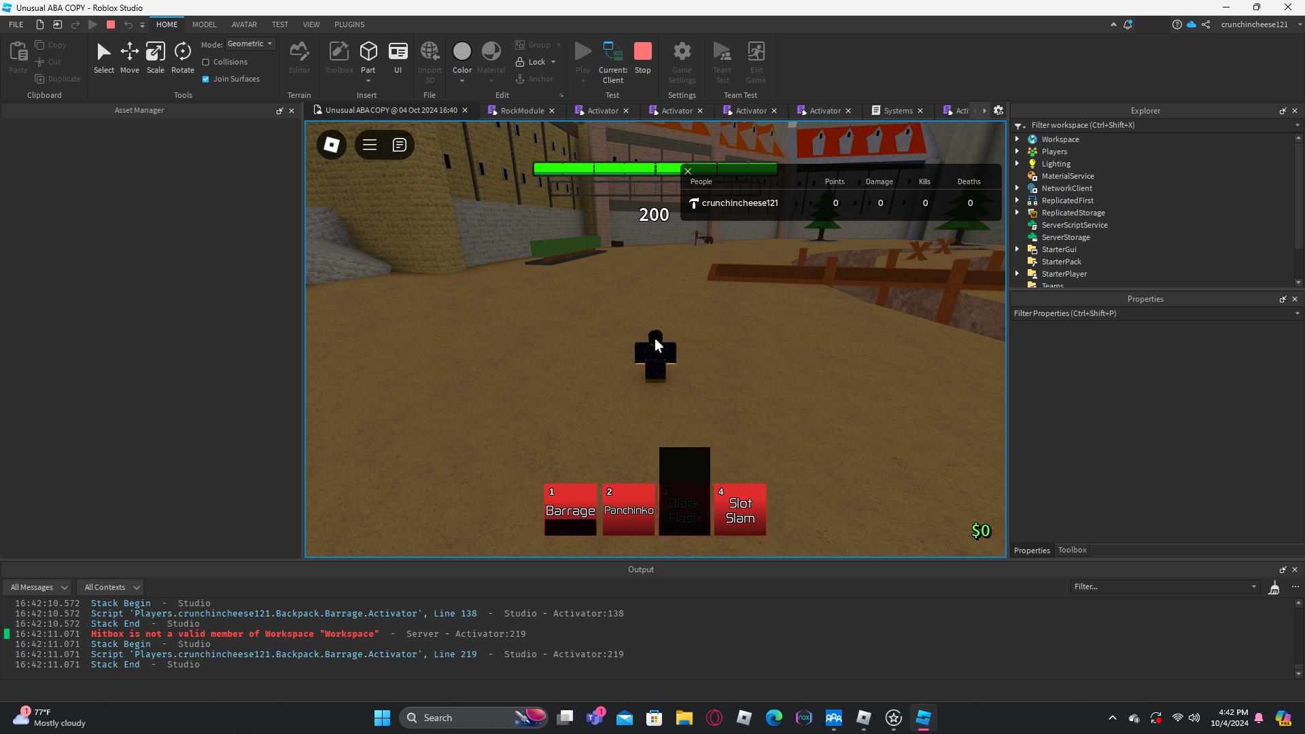Open File Explorer from the taskbar
1305x734 pixels.
[684, 718]
